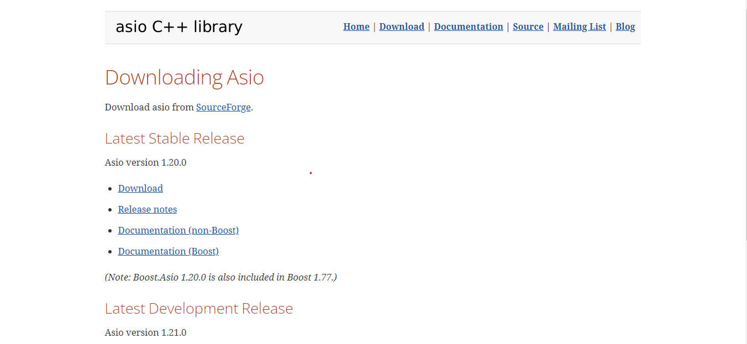Open Documentation from the top navigation bar
The height and width of the screenshot is (344, 747).
point(468,27)
